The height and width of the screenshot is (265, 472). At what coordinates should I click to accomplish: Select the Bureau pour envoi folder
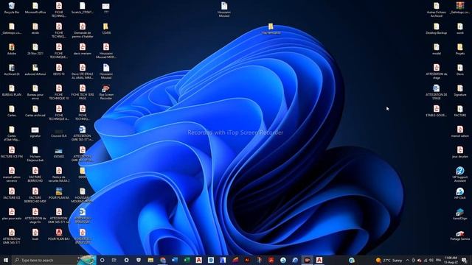point(35,92)
